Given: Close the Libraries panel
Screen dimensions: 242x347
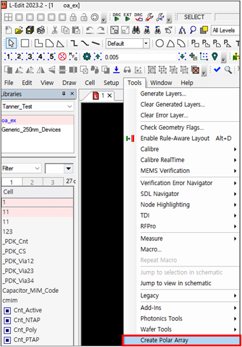Looking at the screenshot, I should pos(72,94).
